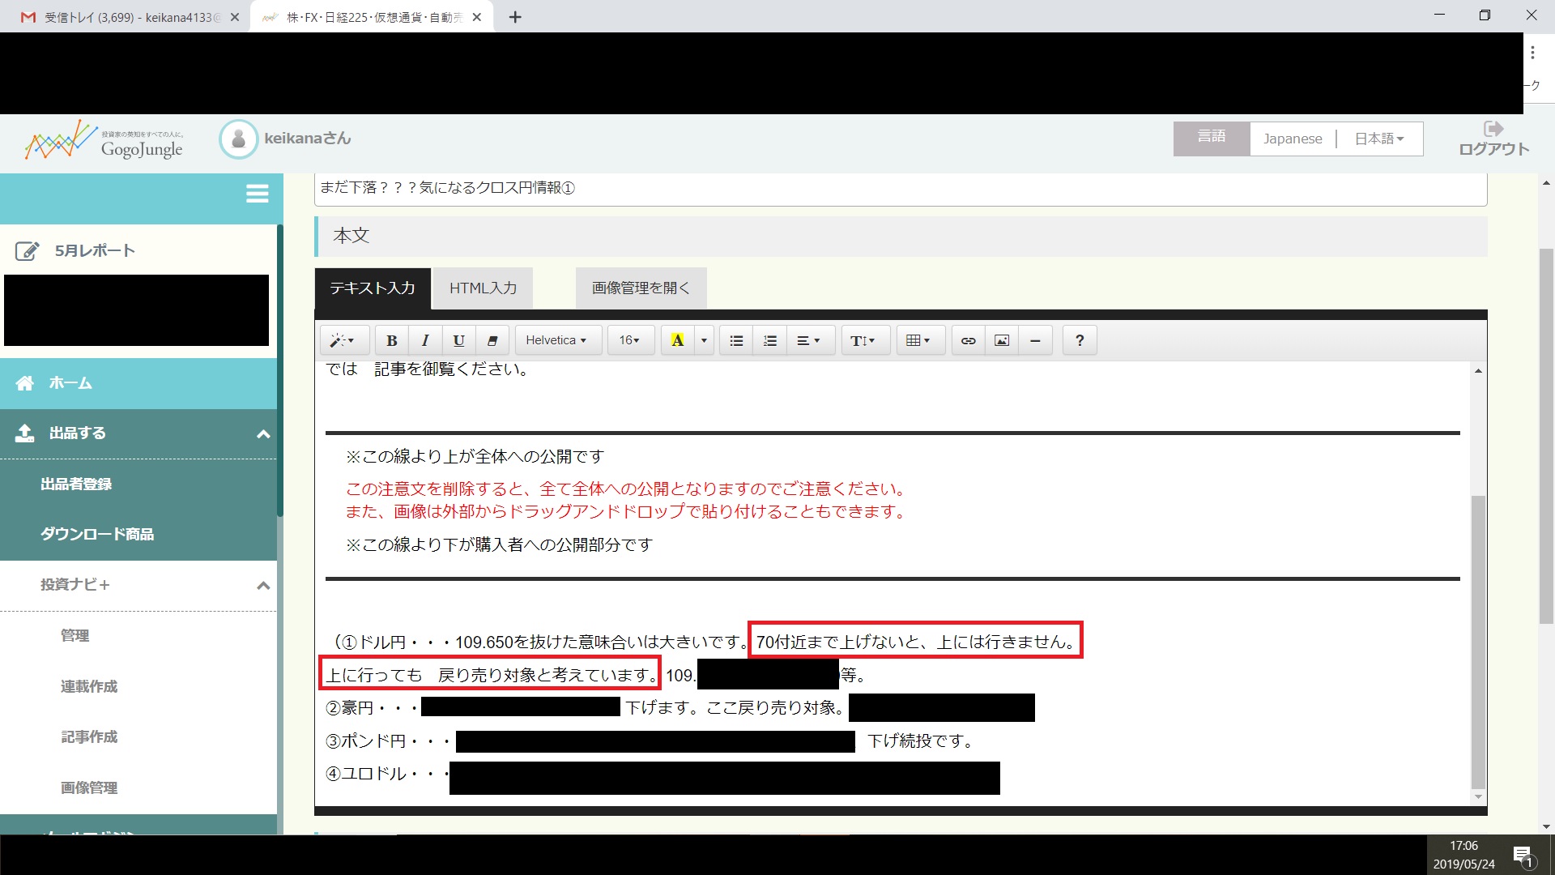Open the text color arrow dropdown
This screenshot has height=875, width=1555.
coord(704,340)
